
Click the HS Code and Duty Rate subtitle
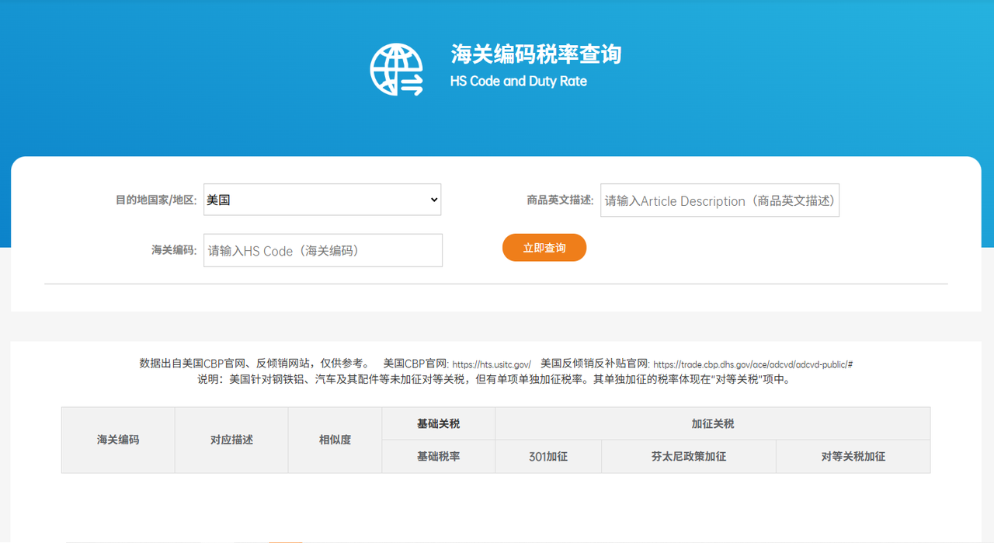pos(518,81)
